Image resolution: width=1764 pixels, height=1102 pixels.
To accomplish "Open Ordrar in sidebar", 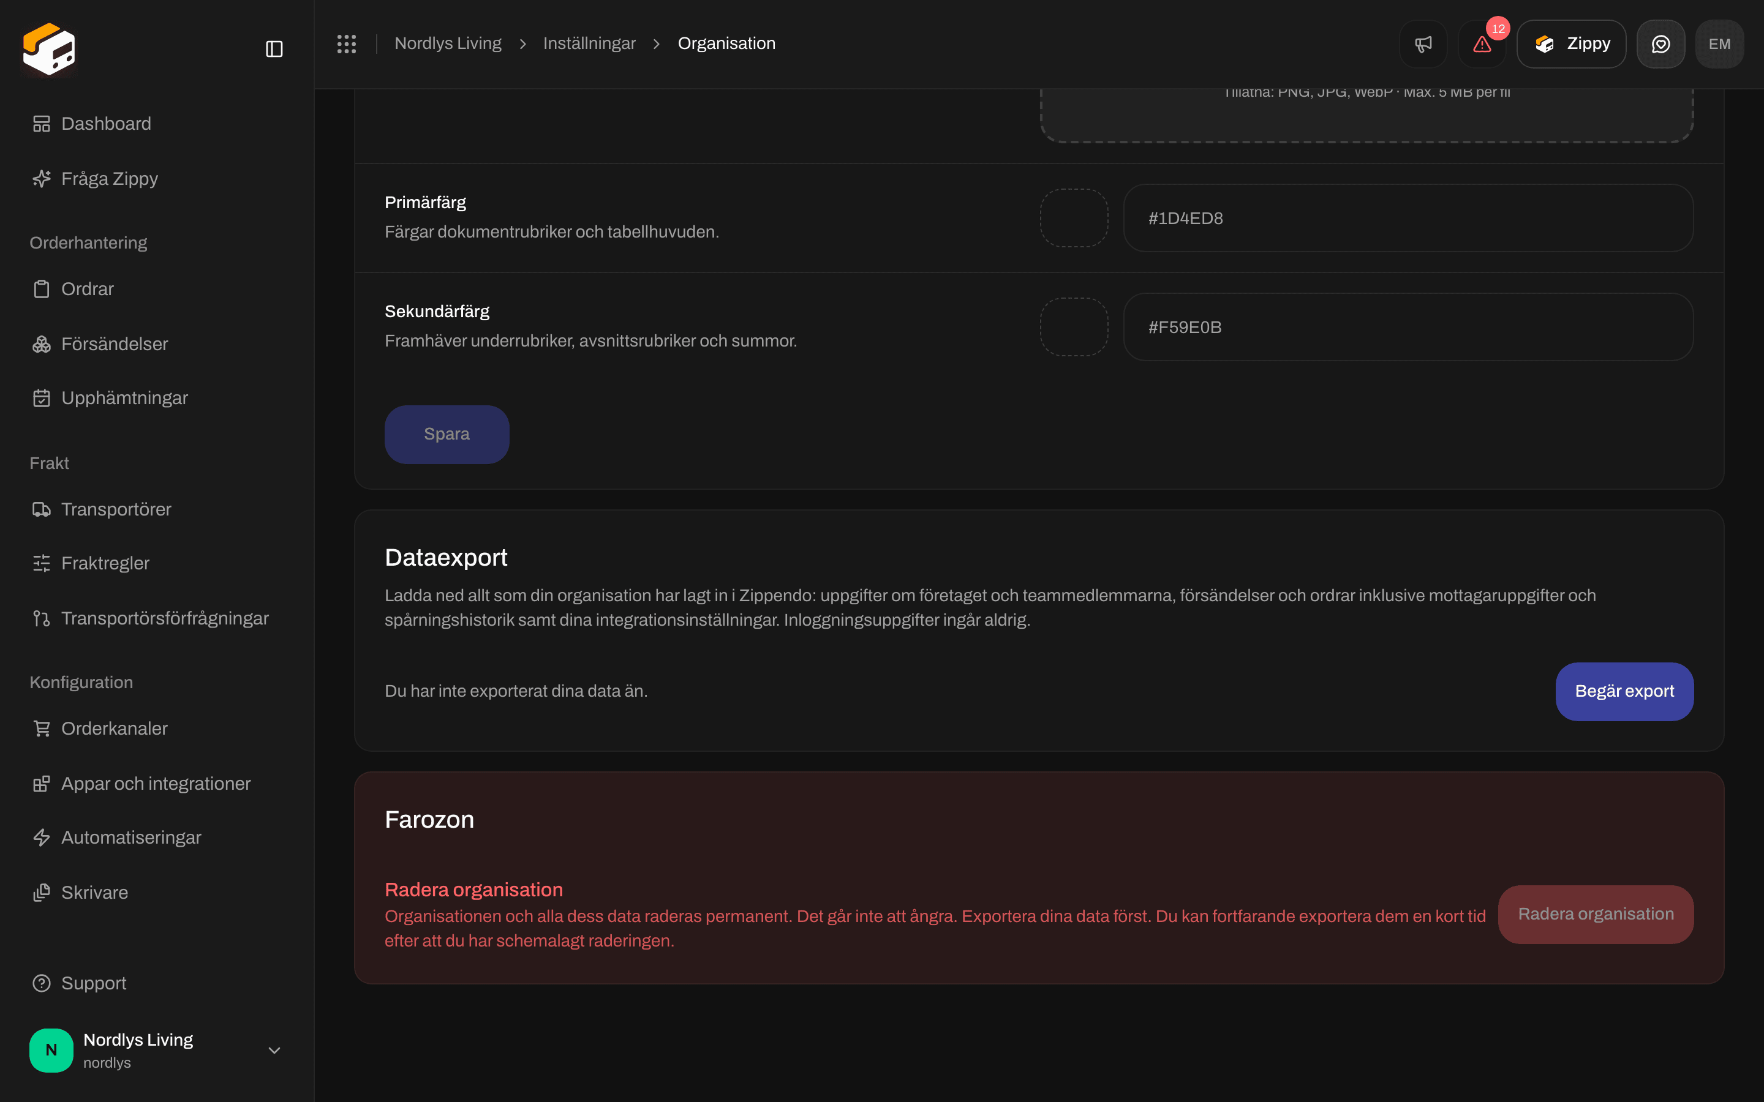I will coord(157,288).
